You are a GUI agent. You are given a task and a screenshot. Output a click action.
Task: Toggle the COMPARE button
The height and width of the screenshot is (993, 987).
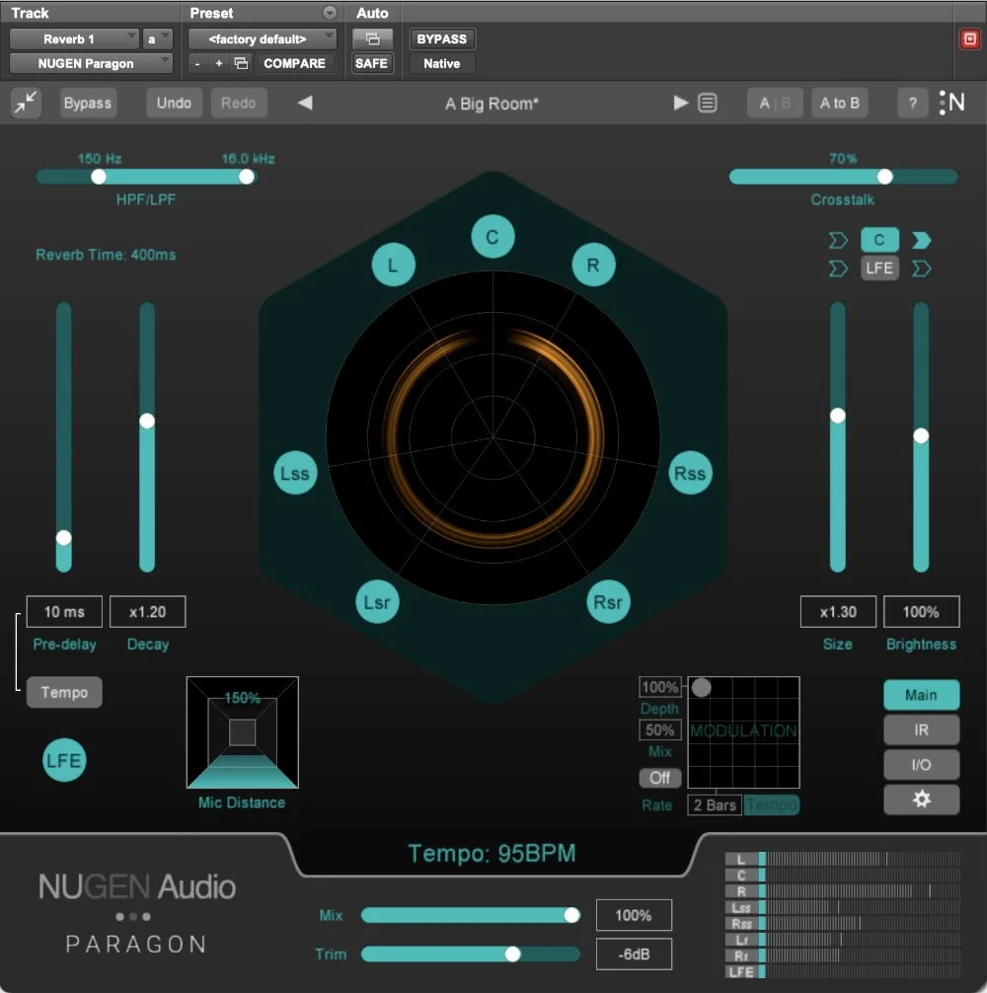pos(294,63)
